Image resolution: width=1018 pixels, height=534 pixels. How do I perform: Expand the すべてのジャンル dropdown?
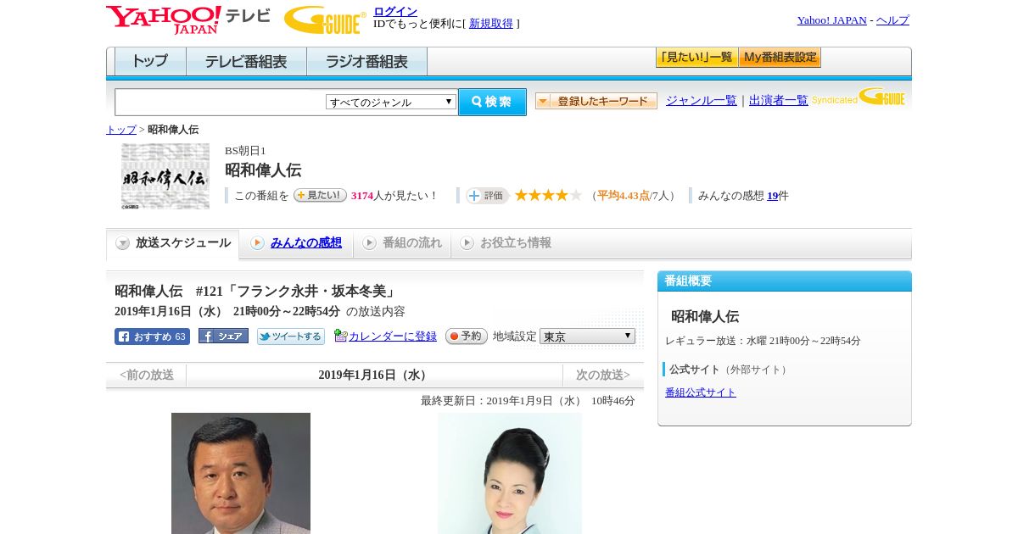(391, 102)
